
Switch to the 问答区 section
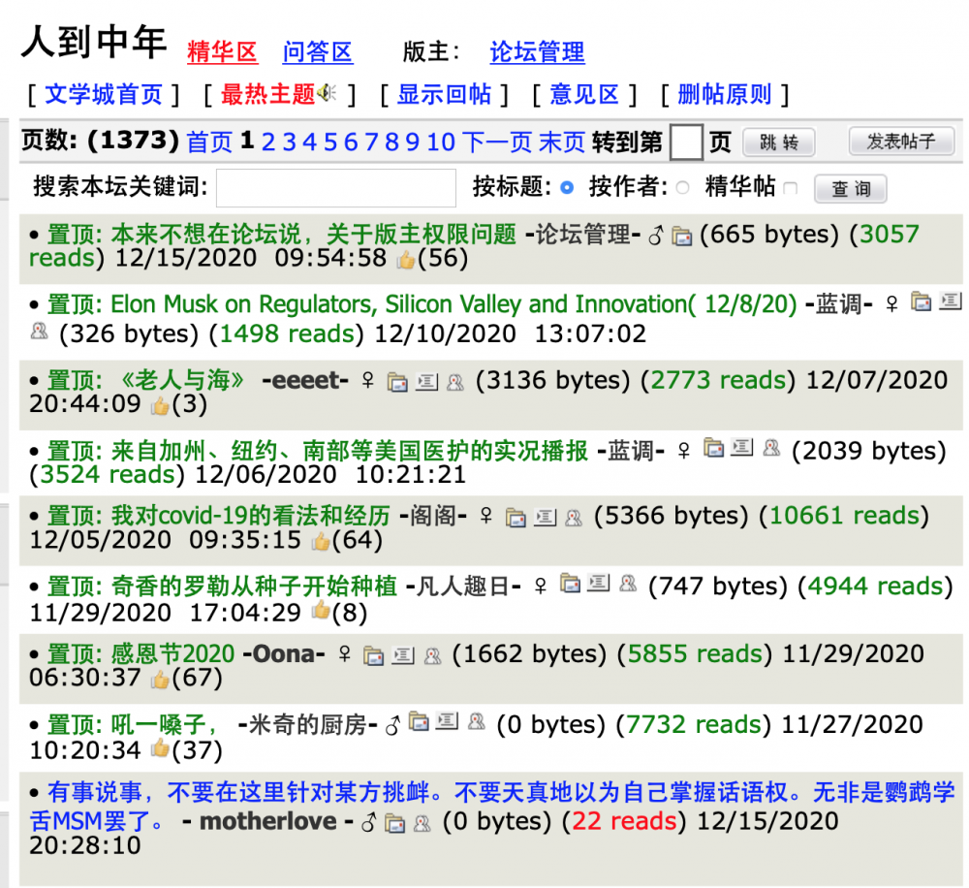317,51
